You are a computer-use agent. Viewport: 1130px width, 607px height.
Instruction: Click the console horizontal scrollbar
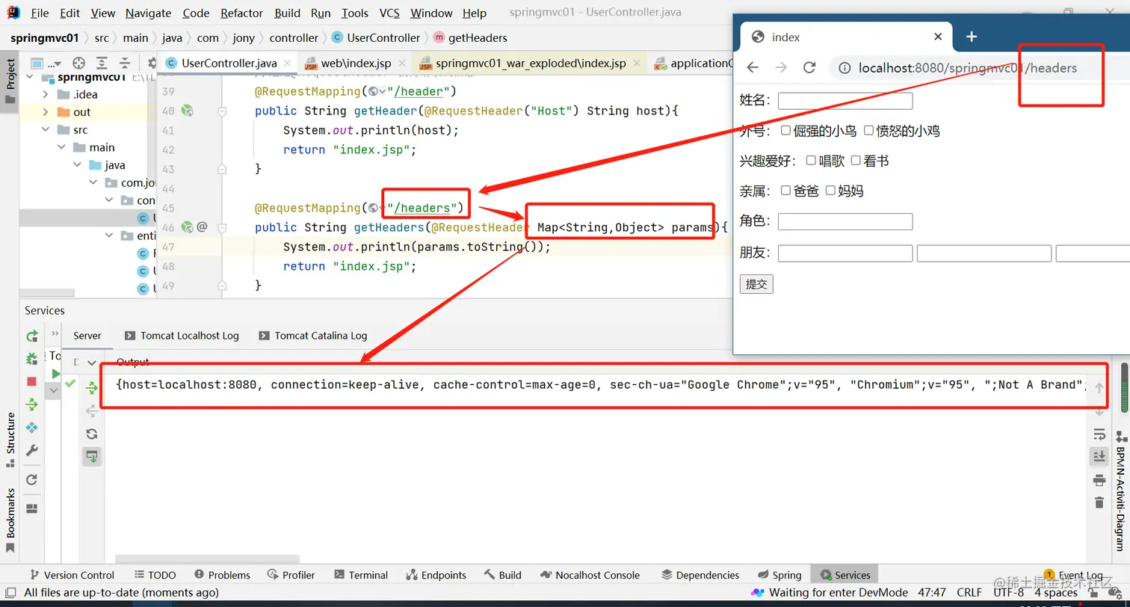207,558
